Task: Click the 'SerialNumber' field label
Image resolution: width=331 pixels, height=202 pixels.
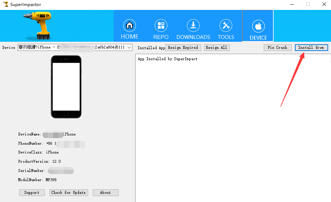Action: (32, 171)
